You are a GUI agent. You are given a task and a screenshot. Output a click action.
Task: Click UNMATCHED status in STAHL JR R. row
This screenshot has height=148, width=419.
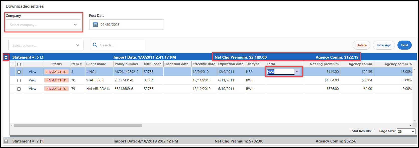click(x=56, y=80)
